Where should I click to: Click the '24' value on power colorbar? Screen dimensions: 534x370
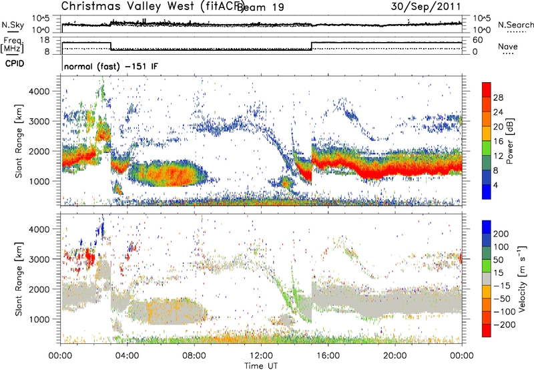[498, 112]
